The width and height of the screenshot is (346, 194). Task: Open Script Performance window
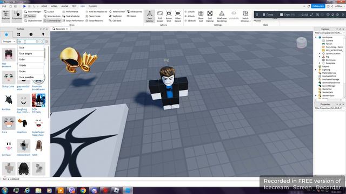[x=73, y=20]
